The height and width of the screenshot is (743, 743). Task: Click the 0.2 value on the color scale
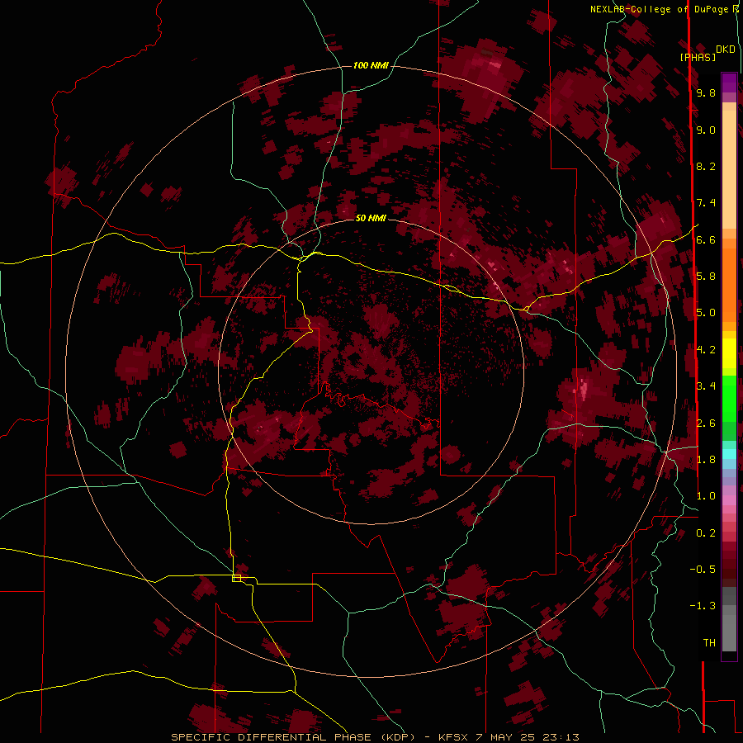coord(706,533)
